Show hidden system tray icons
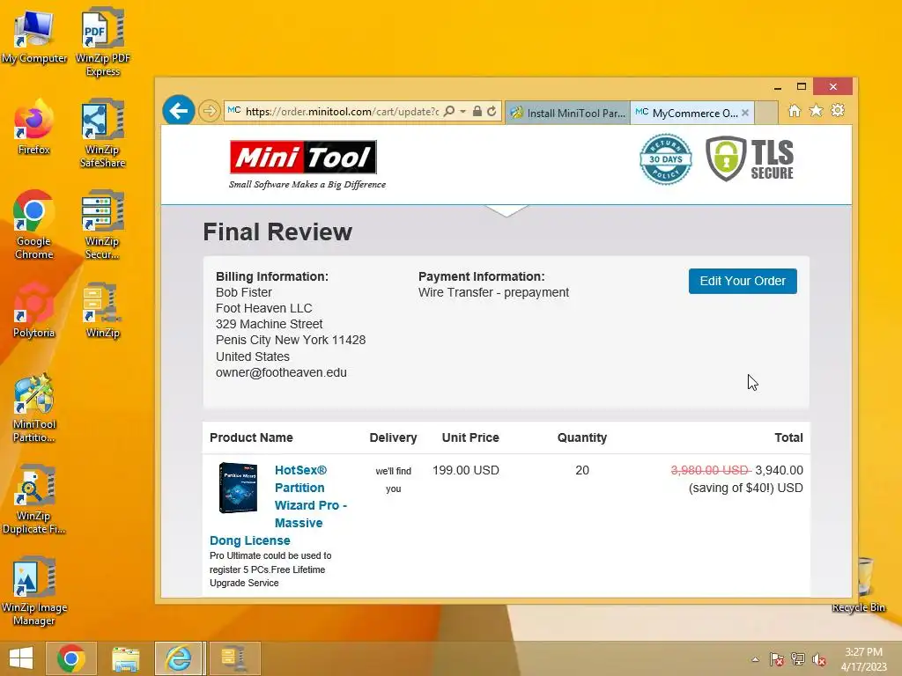This screenshot has width=902, height=676. [755, 659]
